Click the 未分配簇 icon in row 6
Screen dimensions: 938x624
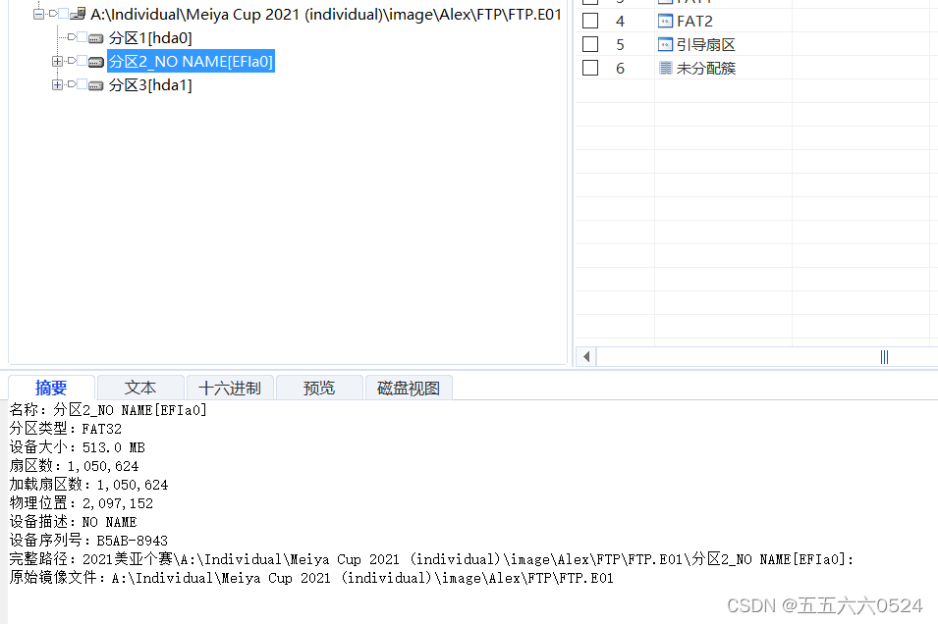[x=665, y=68]
